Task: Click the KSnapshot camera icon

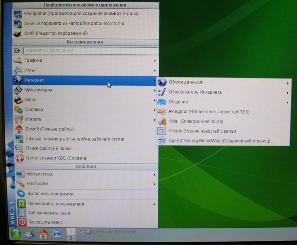Action: point(18,14)
